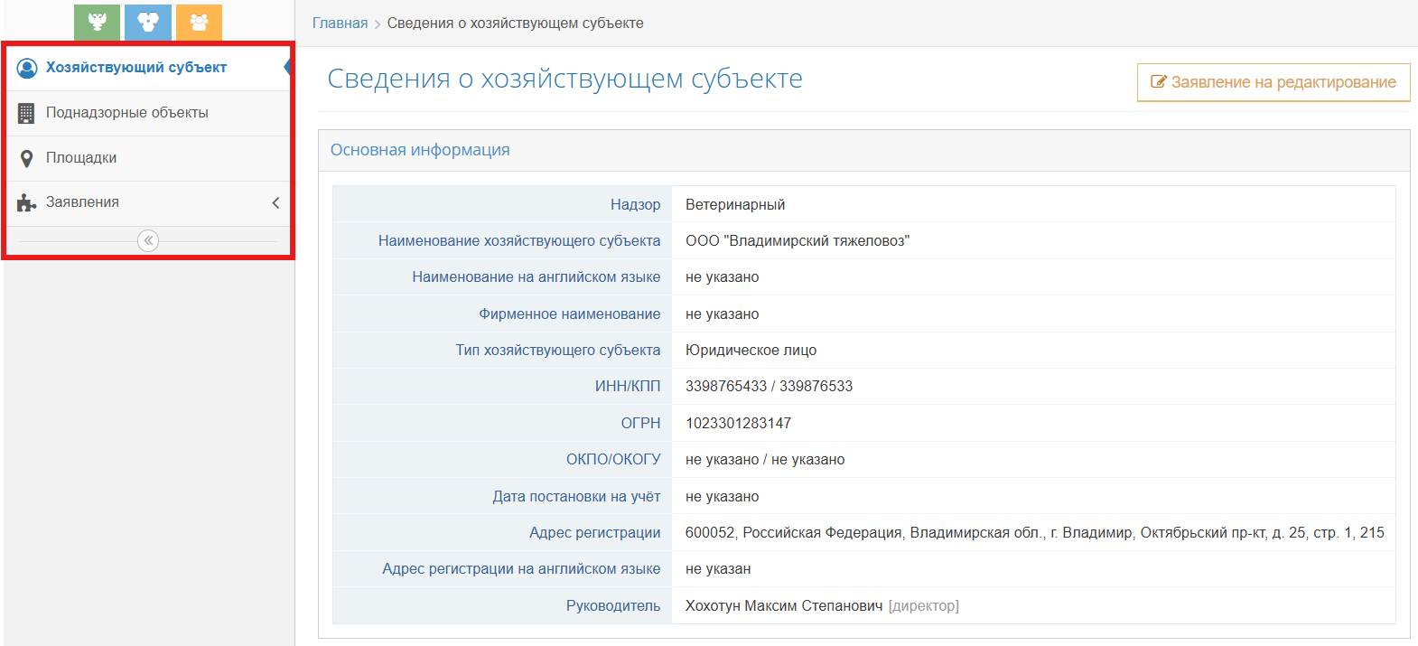
Task: Click the Главная breadcrumb link
Action: 340,23
